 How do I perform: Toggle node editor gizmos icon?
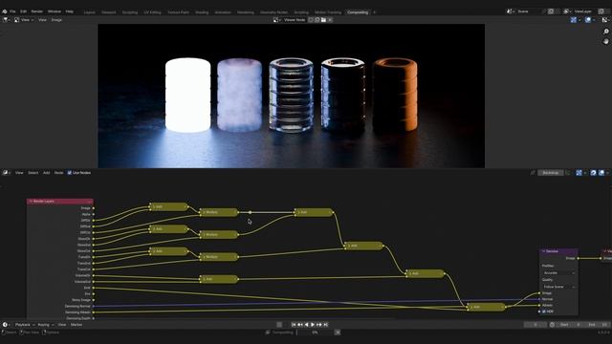[x=579, y=172]
